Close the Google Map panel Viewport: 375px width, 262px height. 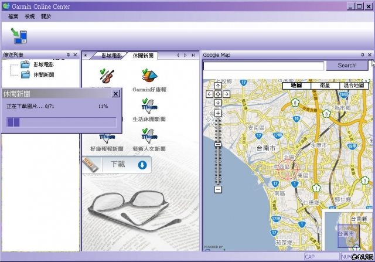pos(370,55)
